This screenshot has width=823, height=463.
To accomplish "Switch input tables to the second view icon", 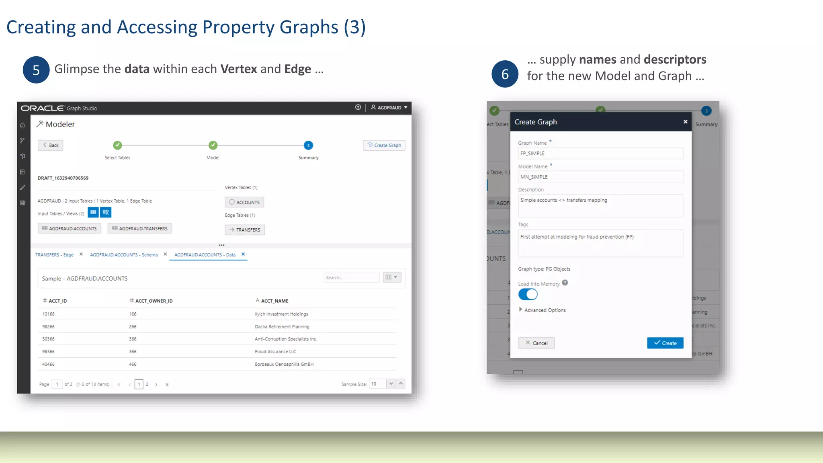I will [106, 212].
